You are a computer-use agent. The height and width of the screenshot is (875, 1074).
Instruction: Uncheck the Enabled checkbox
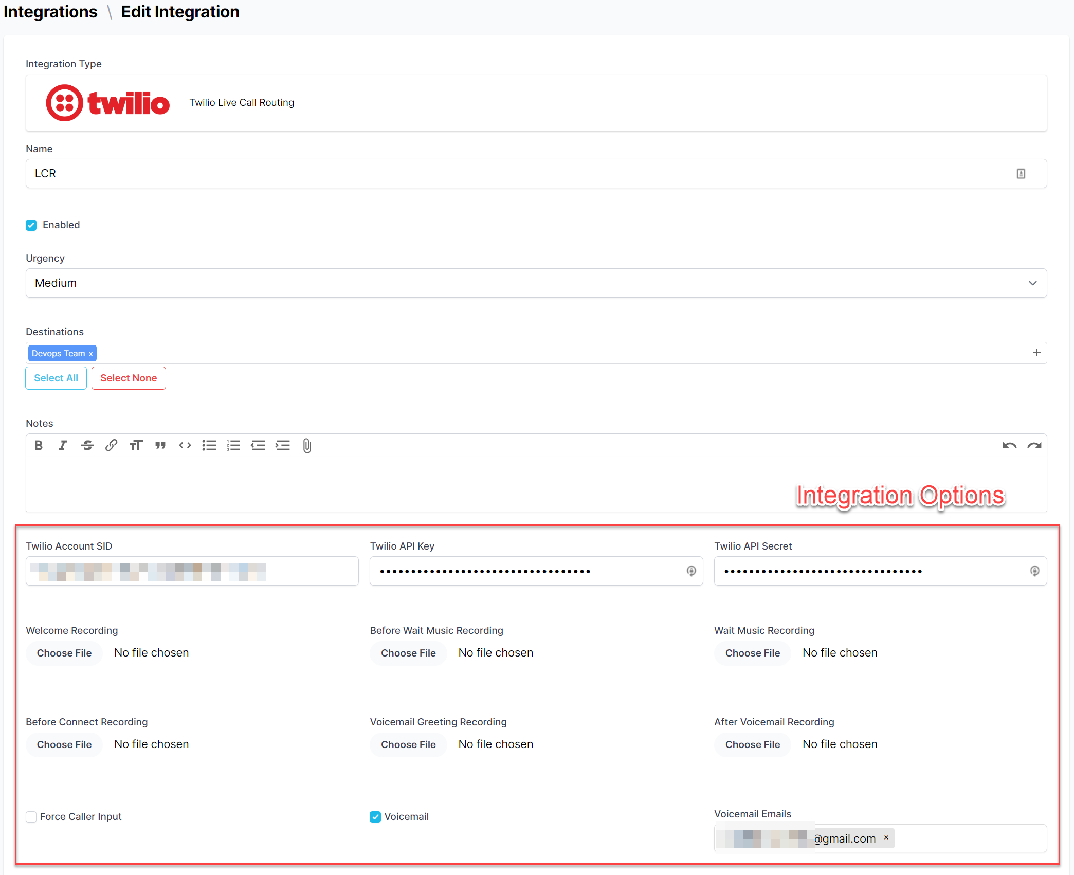[x=31, y=225]
